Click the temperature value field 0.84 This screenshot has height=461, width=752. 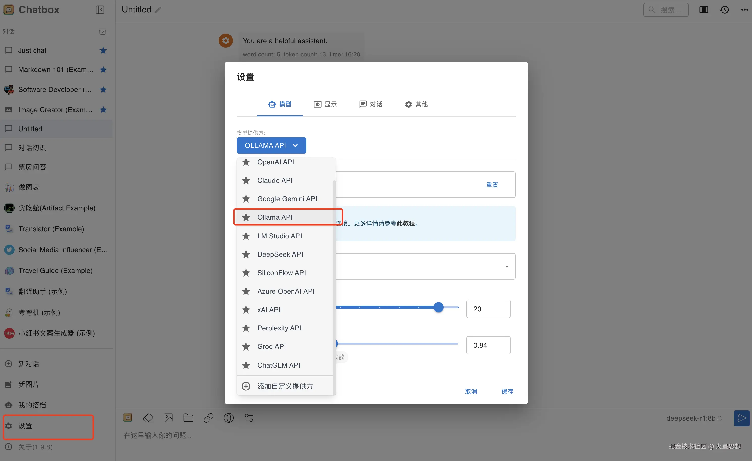tap(488, 345)
